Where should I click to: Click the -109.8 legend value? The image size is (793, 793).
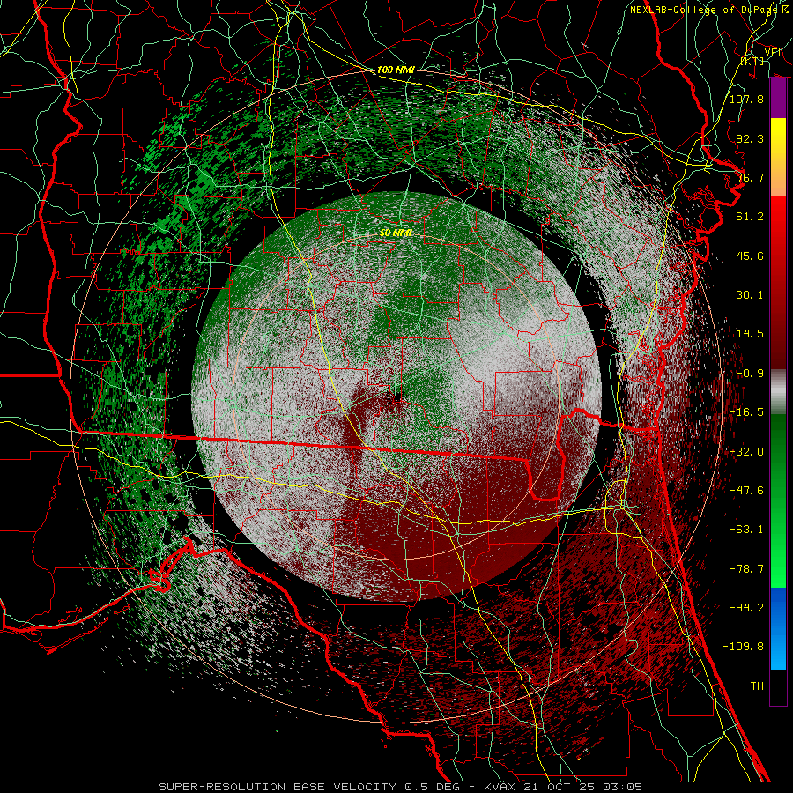743,647
